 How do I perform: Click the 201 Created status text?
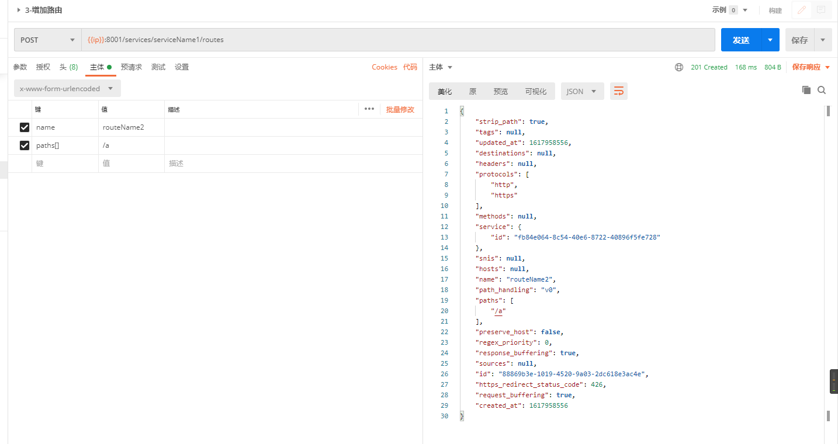709,67
